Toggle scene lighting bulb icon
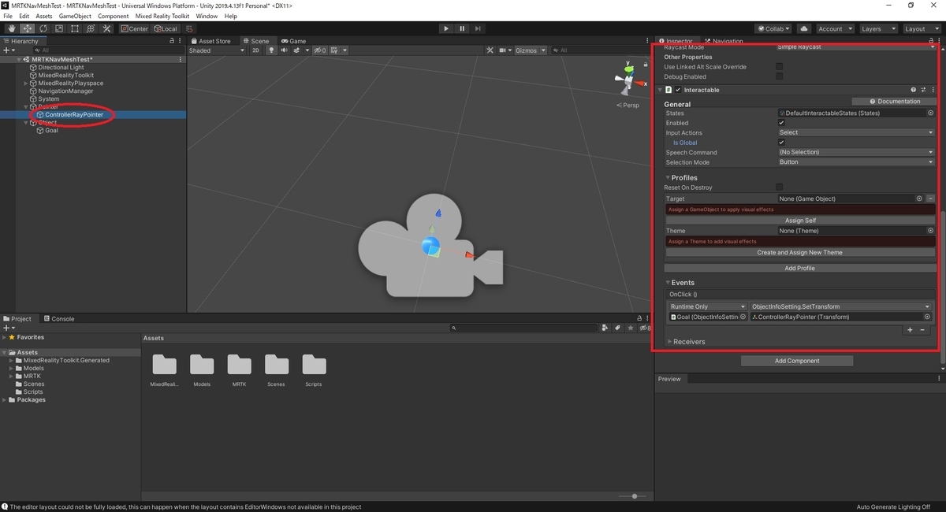The height and width of the screenshot is (512, 946). [271, 50]
